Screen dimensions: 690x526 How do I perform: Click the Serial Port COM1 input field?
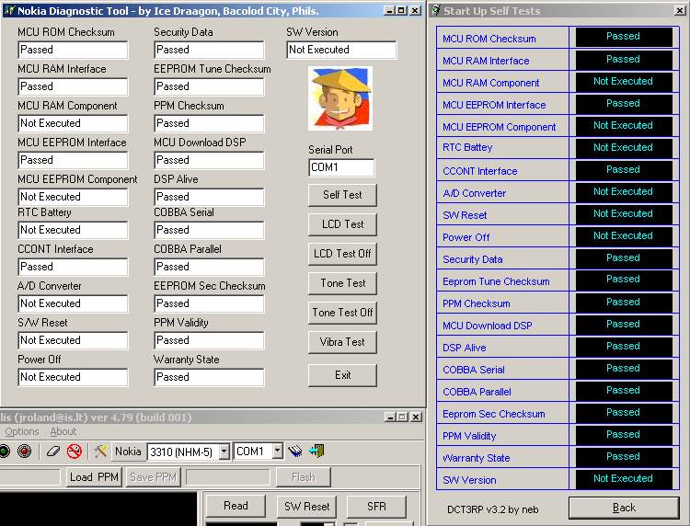click(341, 167)
